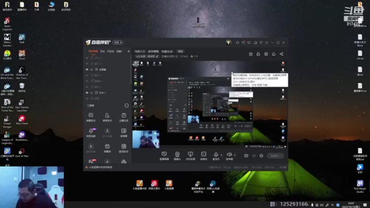Open the 读弹幕 read danmaku tool
370x208 pixels.
123,133
